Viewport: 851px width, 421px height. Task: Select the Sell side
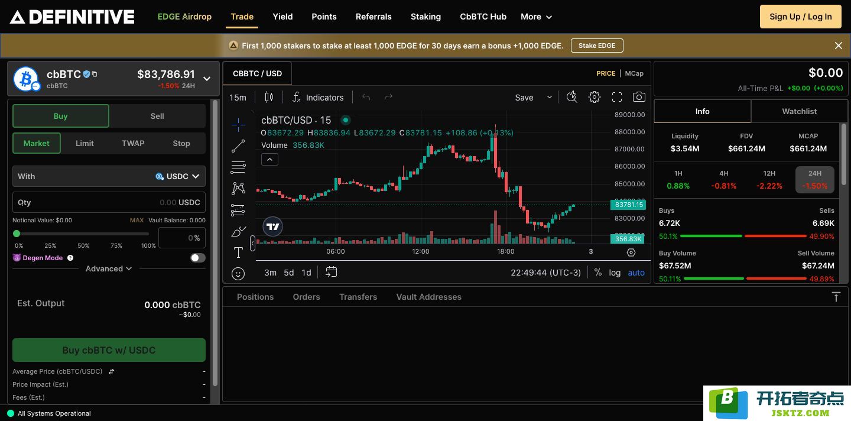pos(157,116)
